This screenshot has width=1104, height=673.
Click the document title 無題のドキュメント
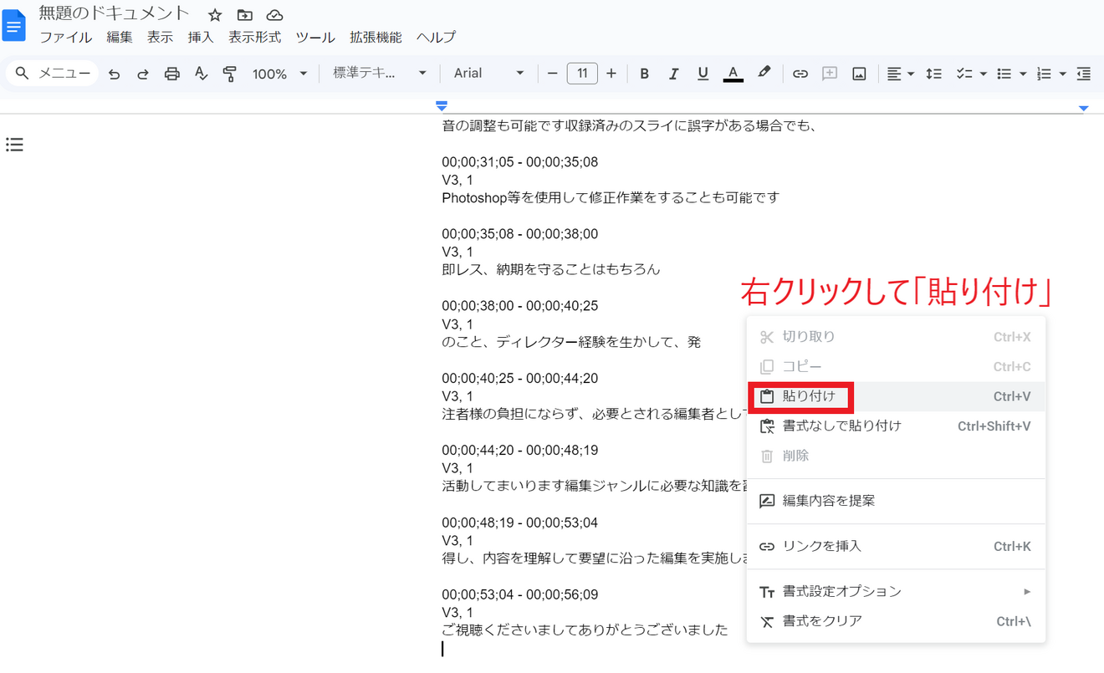(115, 14)
